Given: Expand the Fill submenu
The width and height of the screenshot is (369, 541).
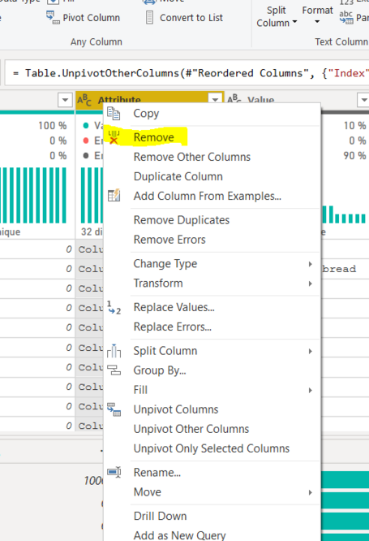Looking at the screenshot, I should click(x=310, y=390).
